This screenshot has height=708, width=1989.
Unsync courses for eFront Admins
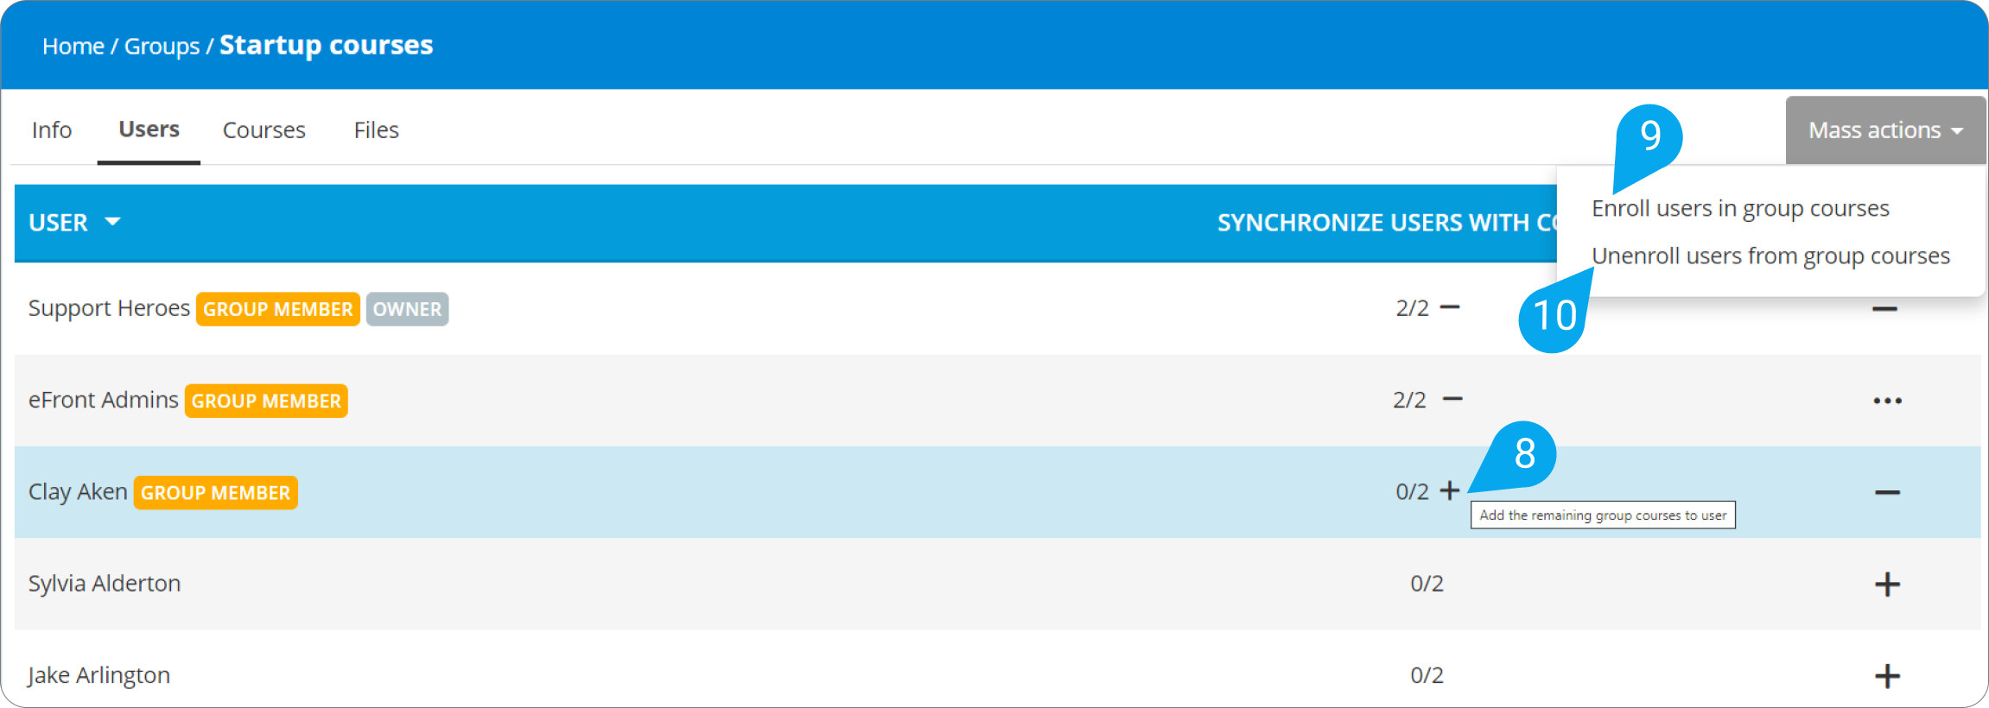click(1452, 399)
